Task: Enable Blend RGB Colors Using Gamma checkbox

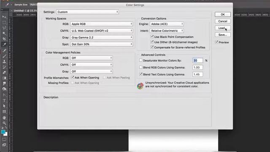Action: click(140, 67)
